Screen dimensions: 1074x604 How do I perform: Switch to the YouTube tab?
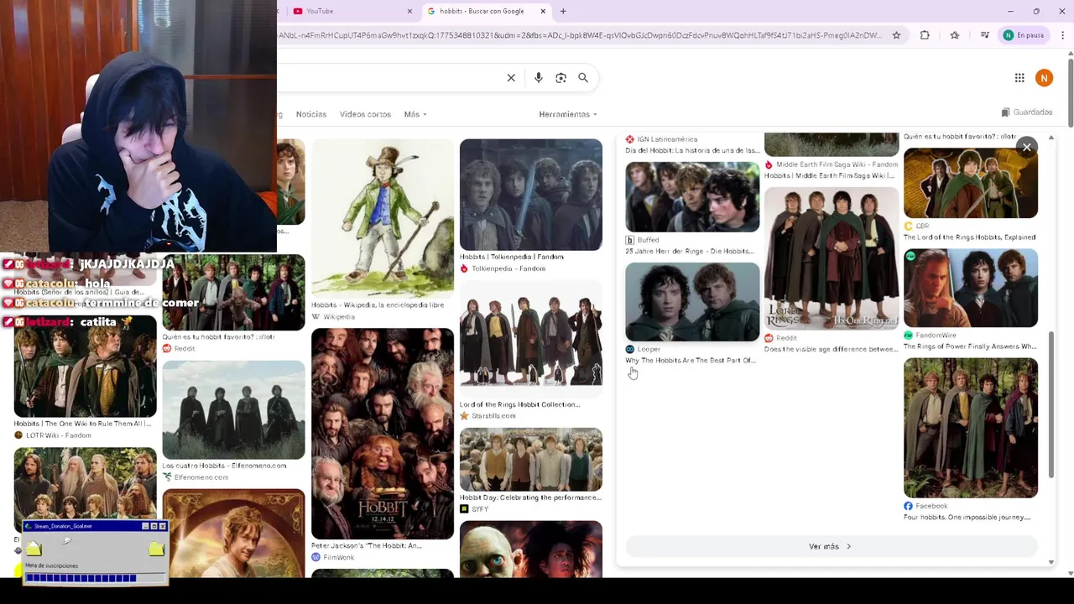click(352, 11)
